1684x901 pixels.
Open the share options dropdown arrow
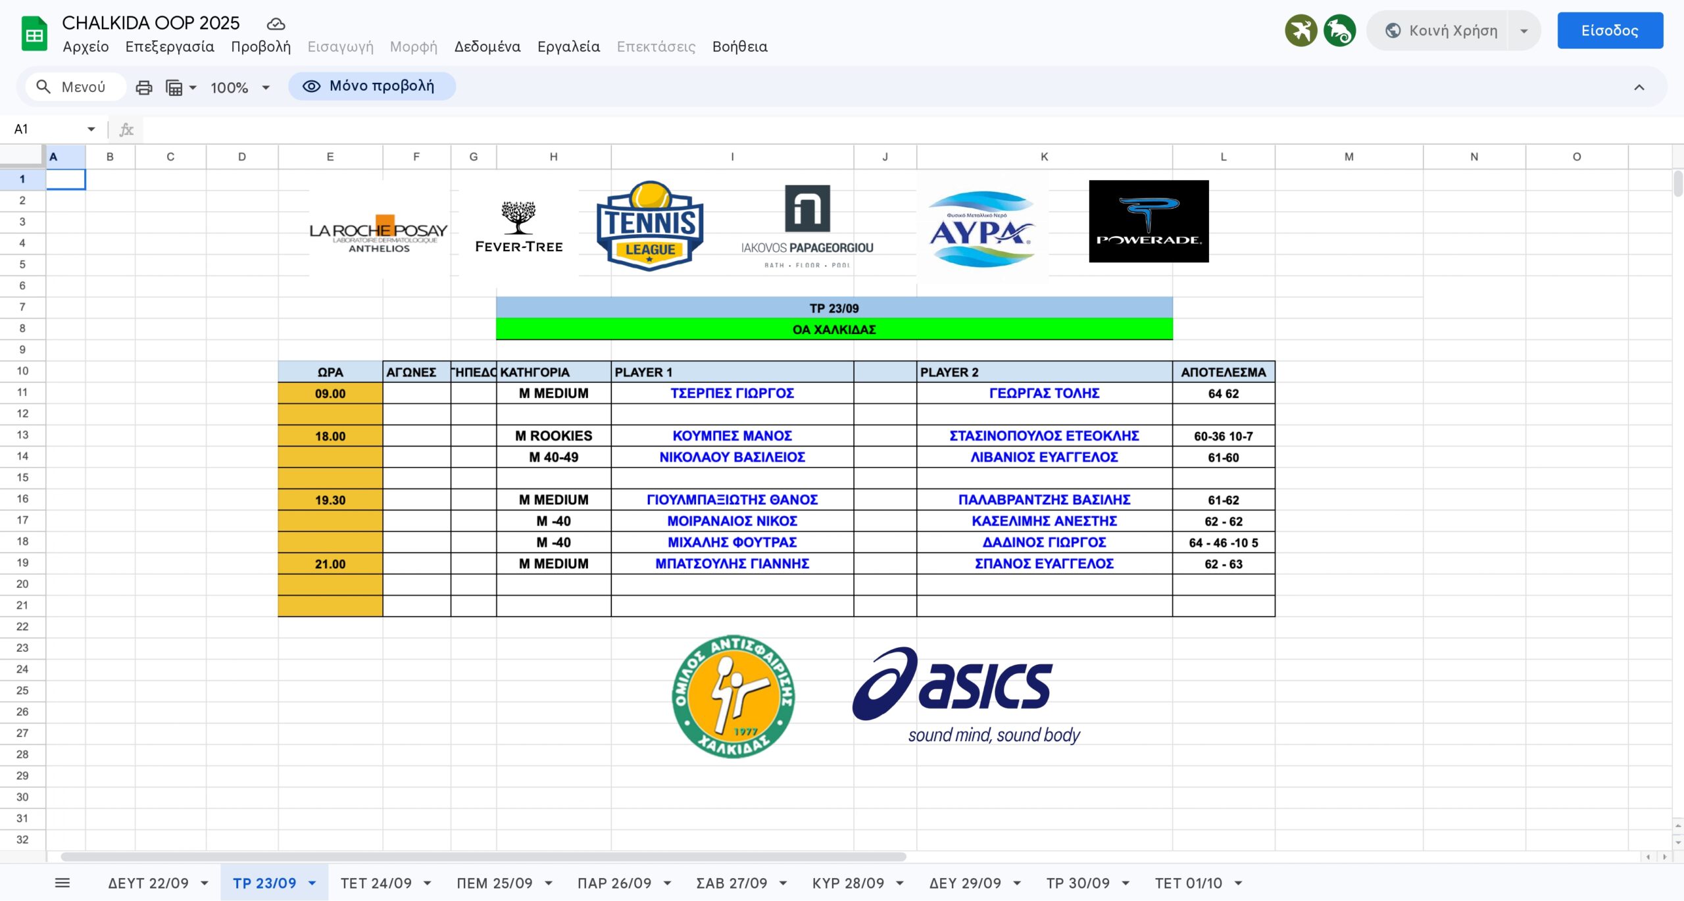[x=1524, y=31]
